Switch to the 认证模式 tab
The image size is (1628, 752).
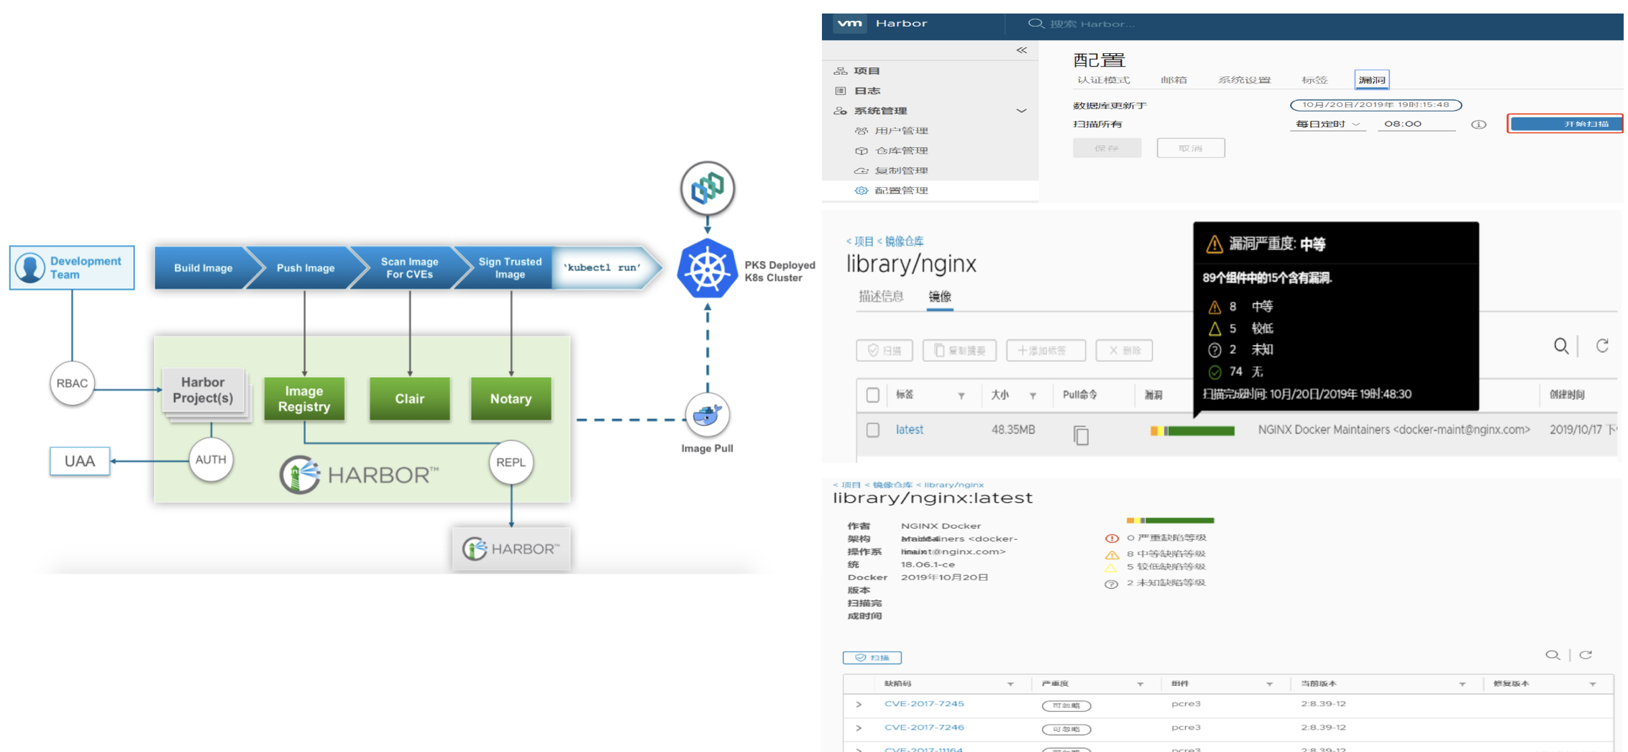point(1103,80)
